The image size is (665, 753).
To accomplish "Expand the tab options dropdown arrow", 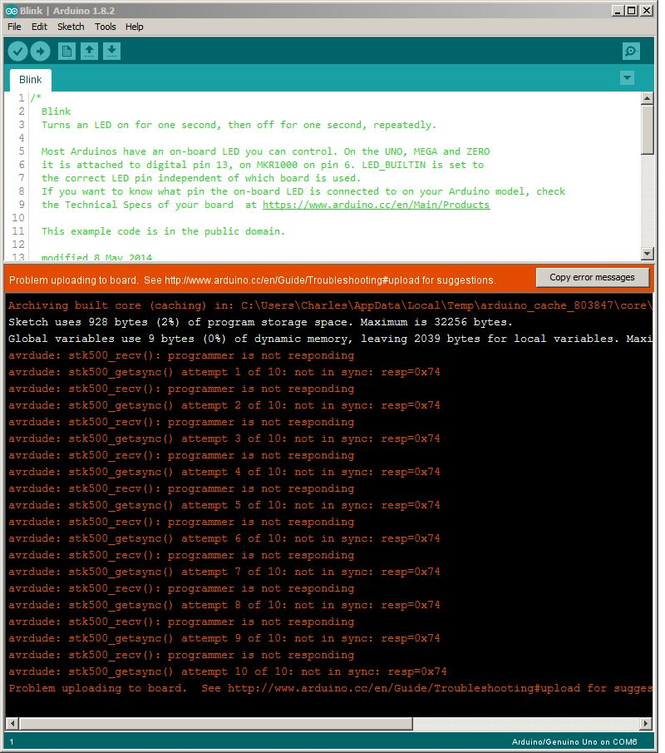I will (627, 78).
